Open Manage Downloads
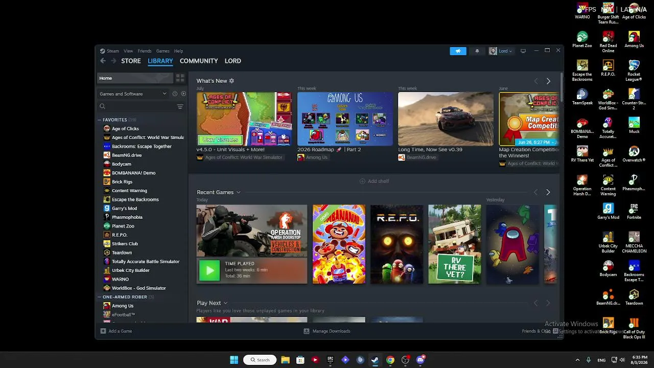Image resolution: width=654 pixels, height=368 pixels. click(x=327, y=331)
